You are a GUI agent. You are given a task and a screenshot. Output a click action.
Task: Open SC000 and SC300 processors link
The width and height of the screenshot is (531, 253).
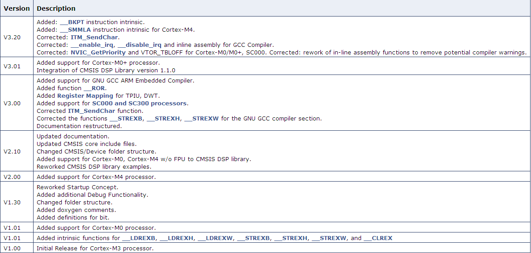coord(139,104)
